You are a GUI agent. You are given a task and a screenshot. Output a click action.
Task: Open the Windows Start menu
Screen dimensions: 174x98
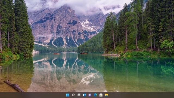tap(67, 95)
